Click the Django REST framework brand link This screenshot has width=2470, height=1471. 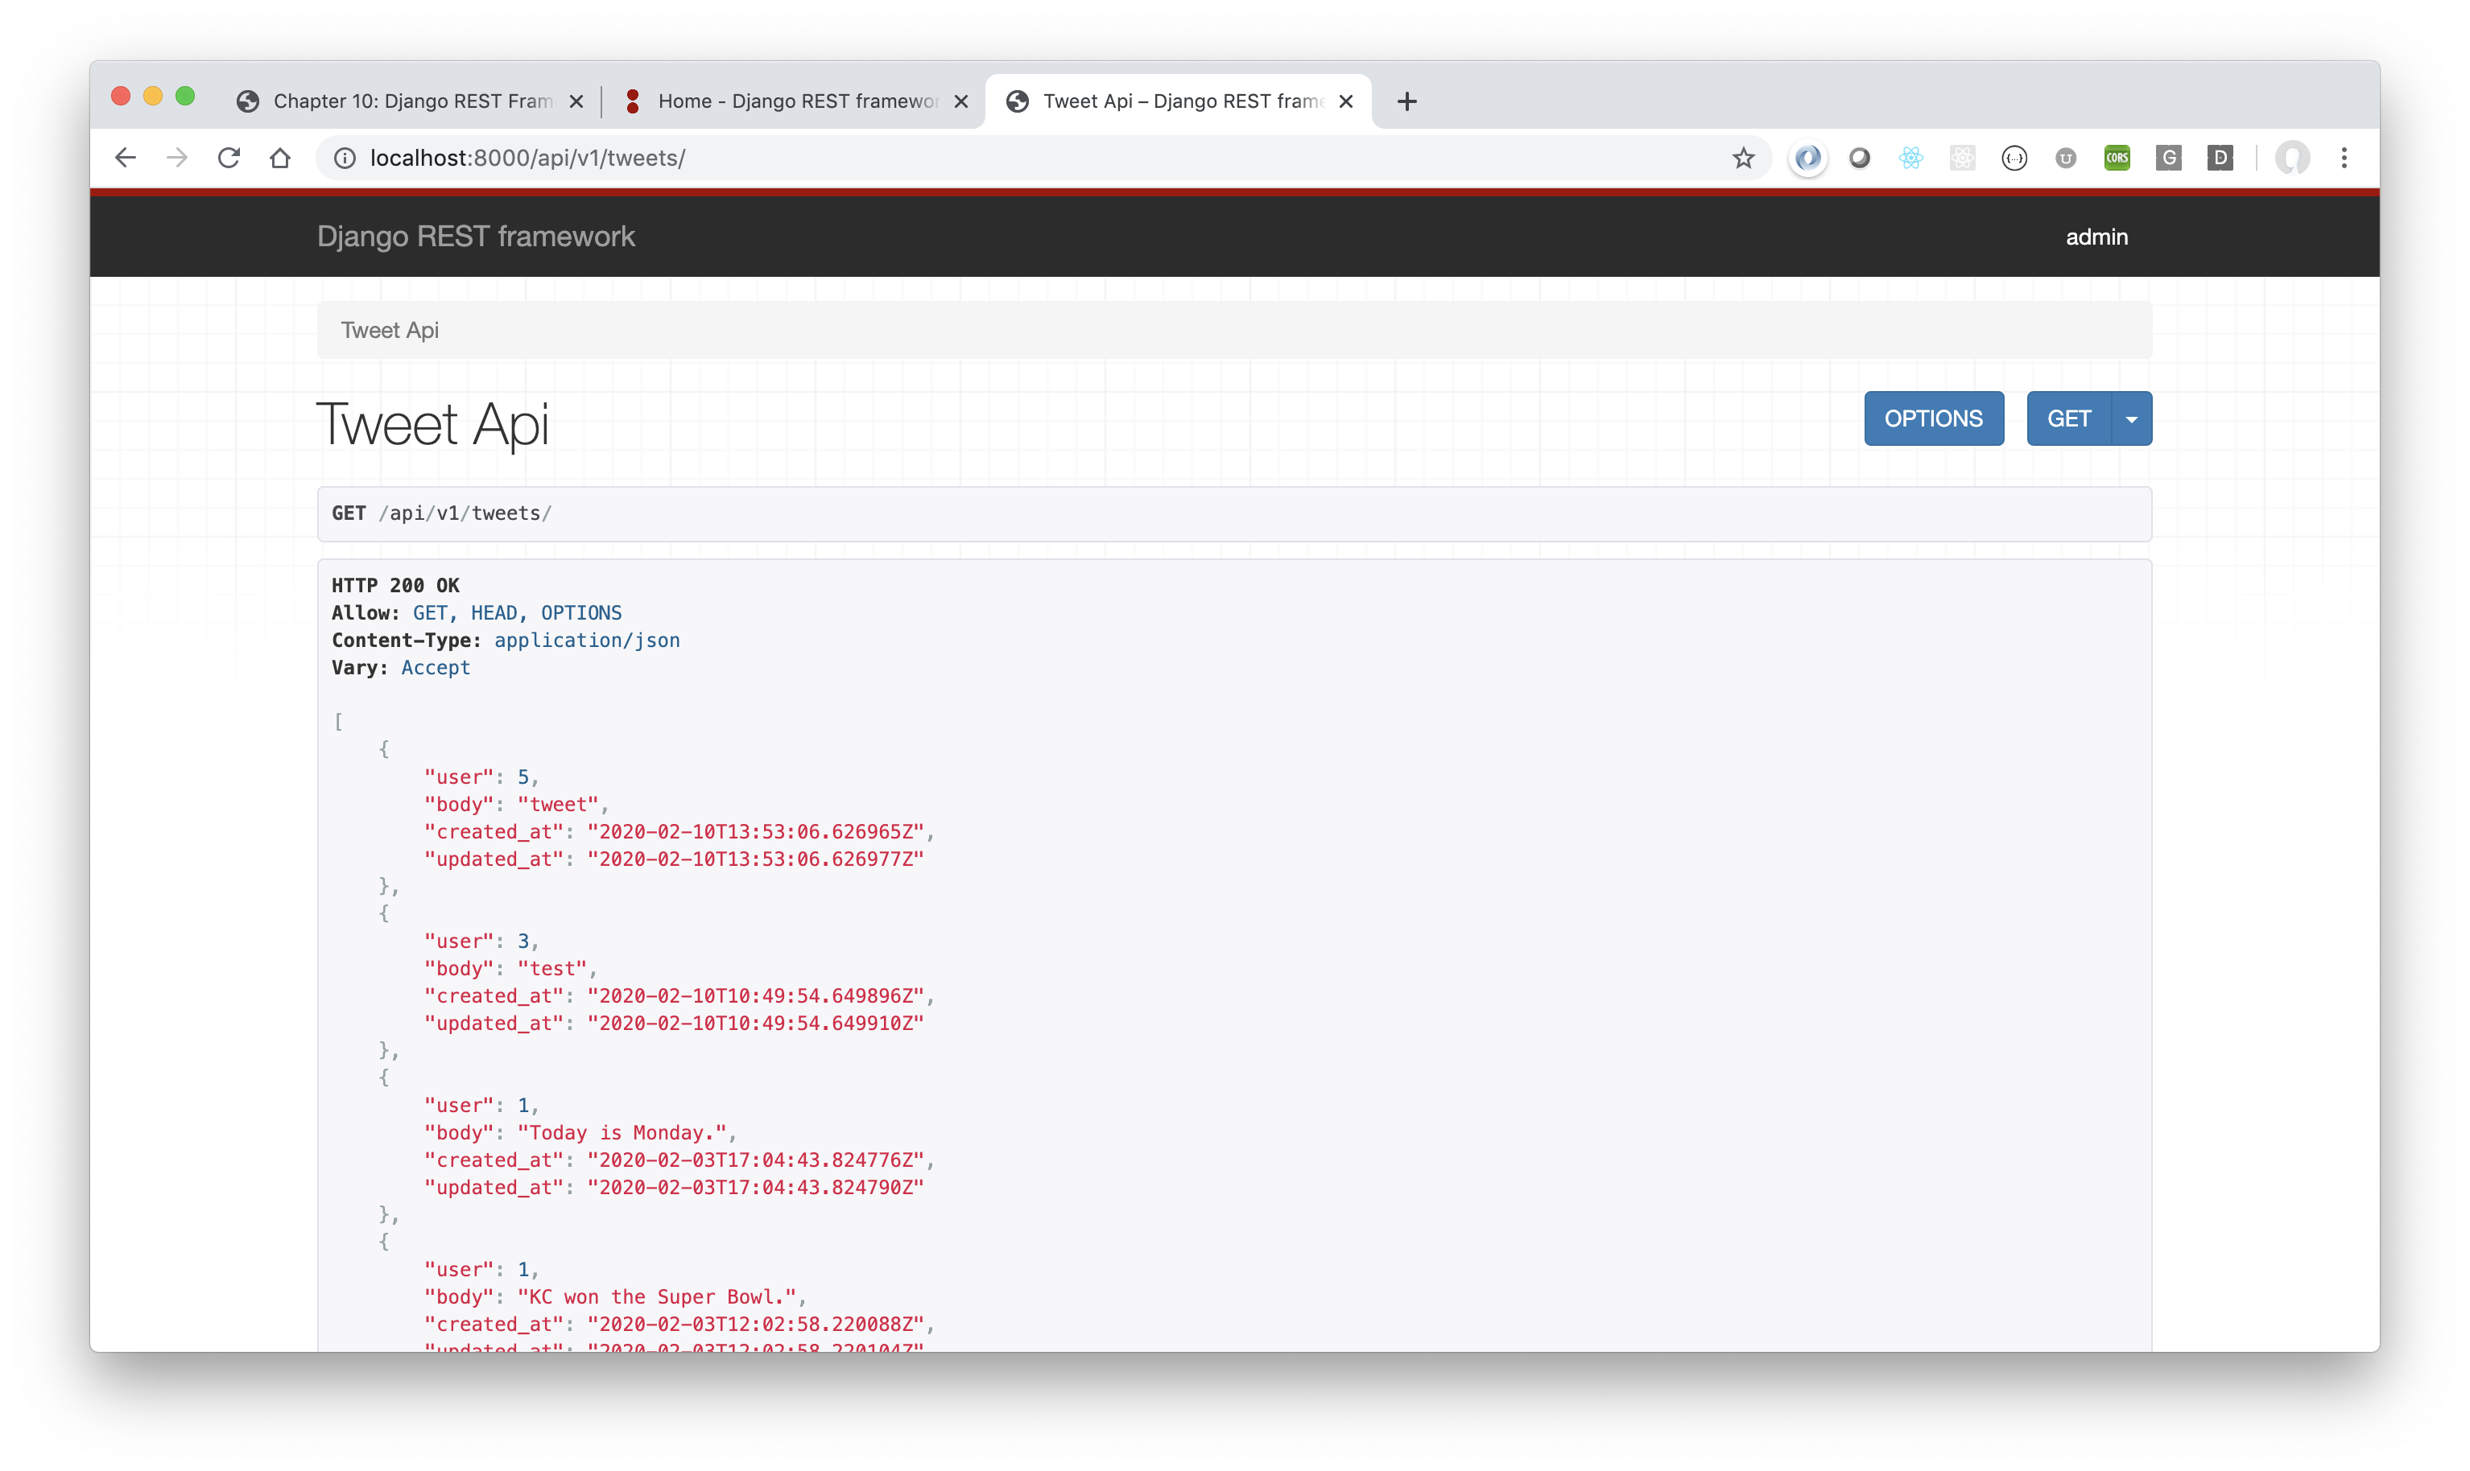[476, 236]
